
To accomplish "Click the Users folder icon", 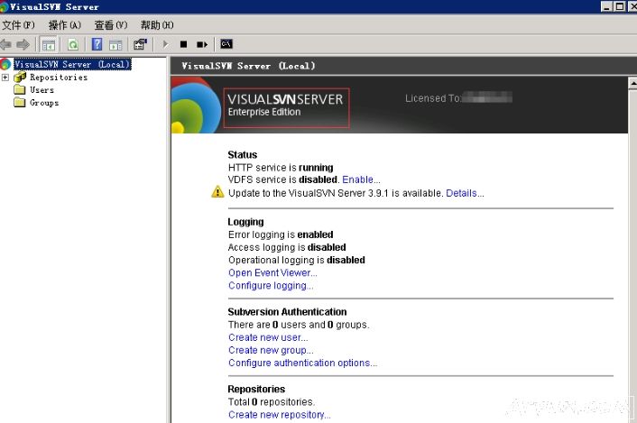I will coord(20,89).
